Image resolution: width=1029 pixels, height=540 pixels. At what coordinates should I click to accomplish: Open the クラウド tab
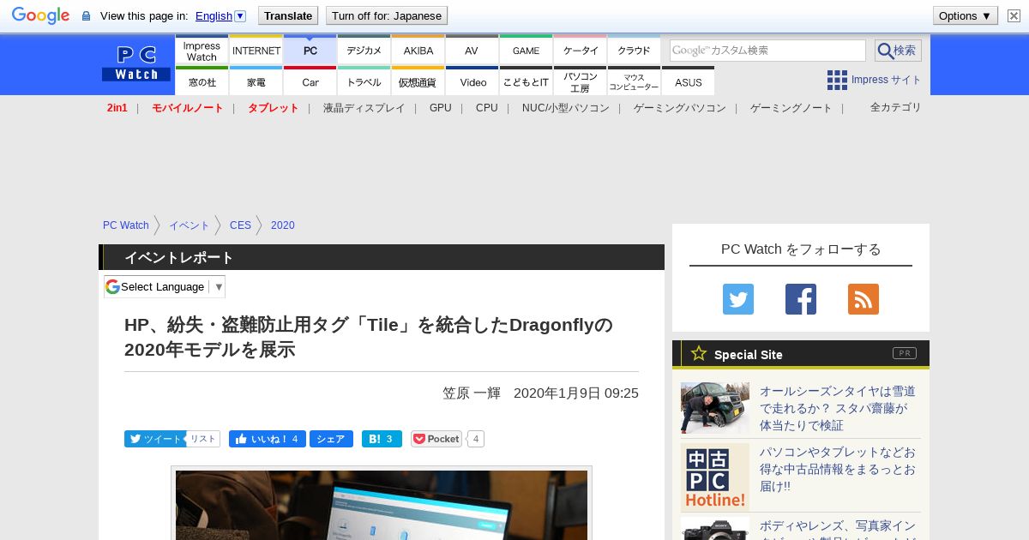[635, 51]
